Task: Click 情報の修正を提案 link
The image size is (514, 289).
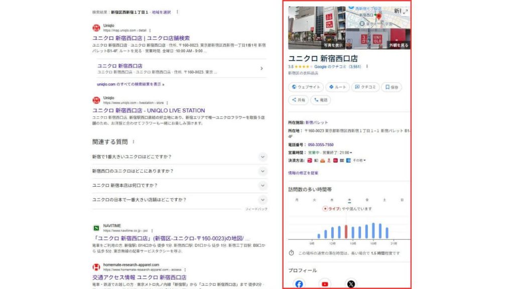Action: pyautogui.click(x=303, y=173)
